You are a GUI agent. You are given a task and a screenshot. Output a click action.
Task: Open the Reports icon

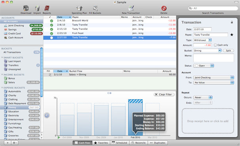click(47, 8)
